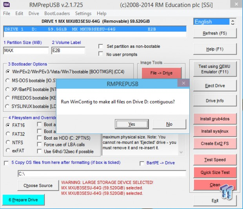
Task: Tick Boot as HDD (C: 2PTNS)
Action: pyautogui.click(x=39, y=138)
